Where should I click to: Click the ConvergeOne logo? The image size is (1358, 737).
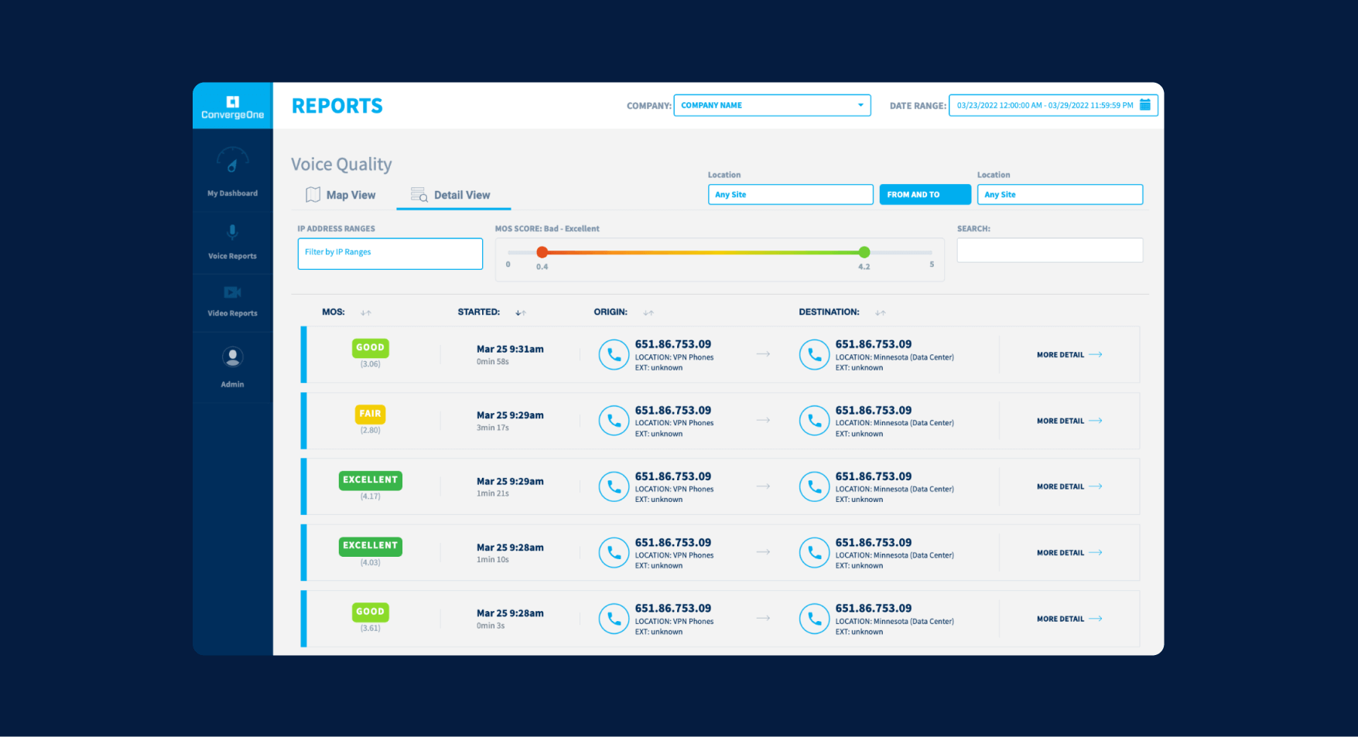tap(232, 107)
